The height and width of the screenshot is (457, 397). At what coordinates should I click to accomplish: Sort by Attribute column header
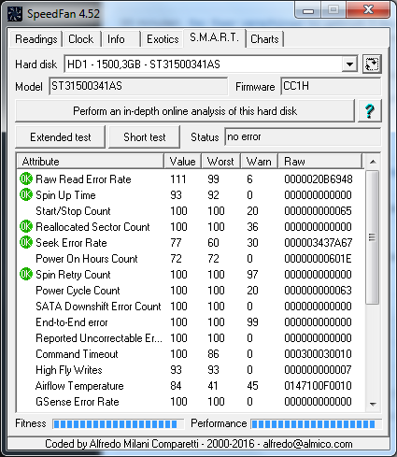click(91, 162)
